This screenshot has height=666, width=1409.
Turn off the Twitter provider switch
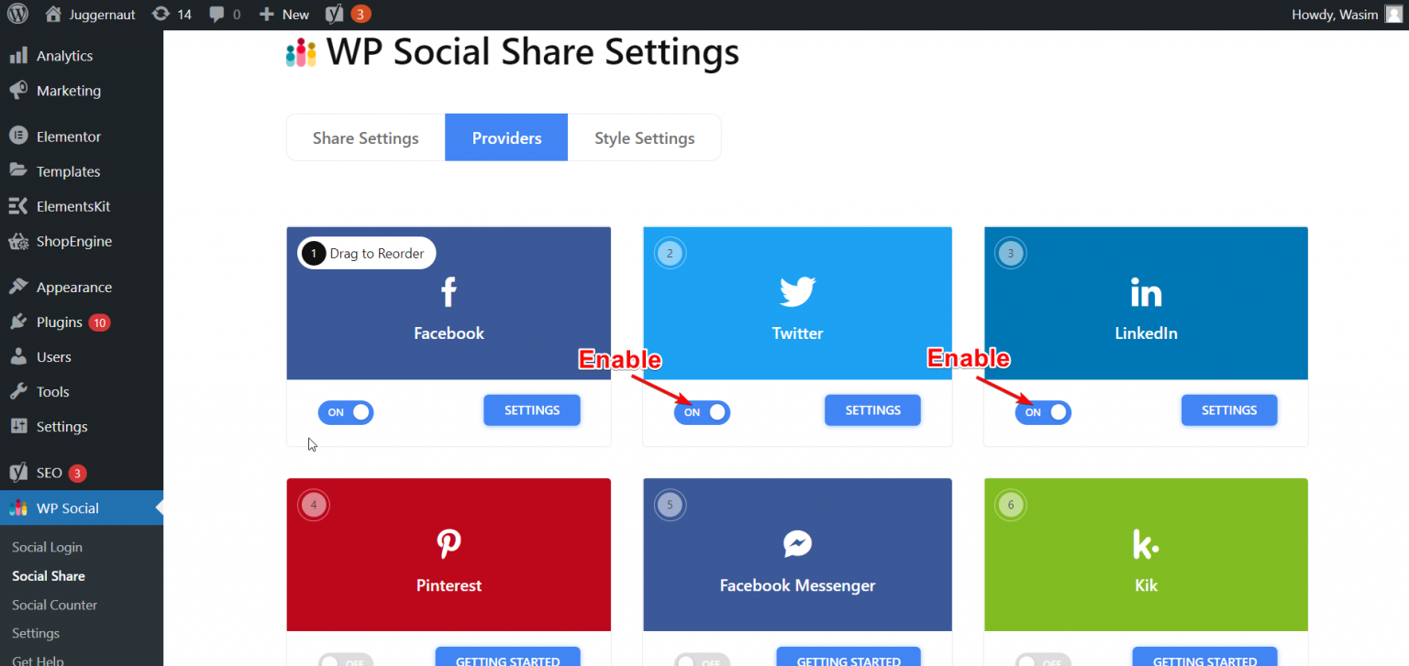[x=702, y=412]
